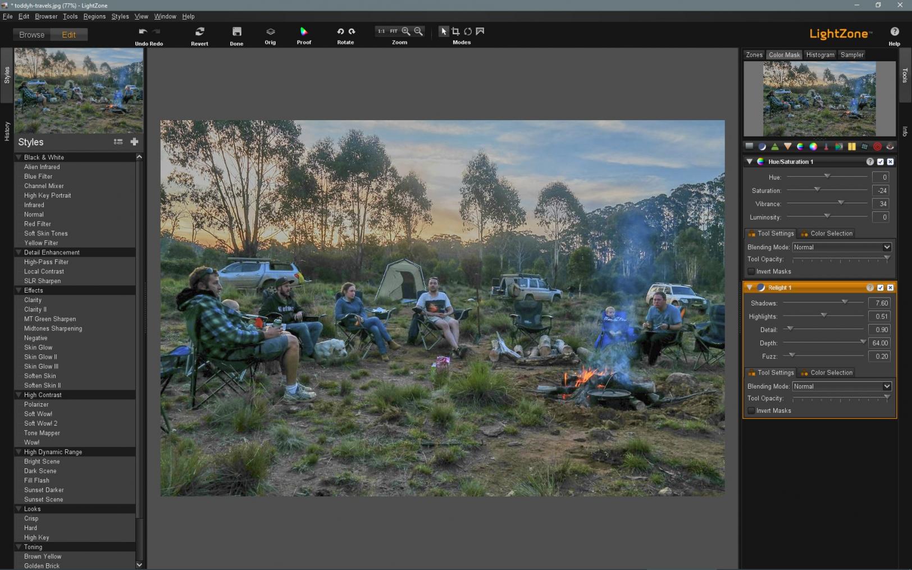Disable the Hue/Saturation 1 tool checkbox
Viewport: 912px width, 570px height.
click(x=881, y=162)
